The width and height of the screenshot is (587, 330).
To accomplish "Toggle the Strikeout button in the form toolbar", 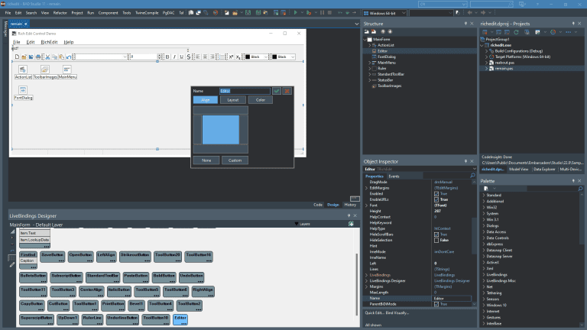I will [x=188, y=57].
